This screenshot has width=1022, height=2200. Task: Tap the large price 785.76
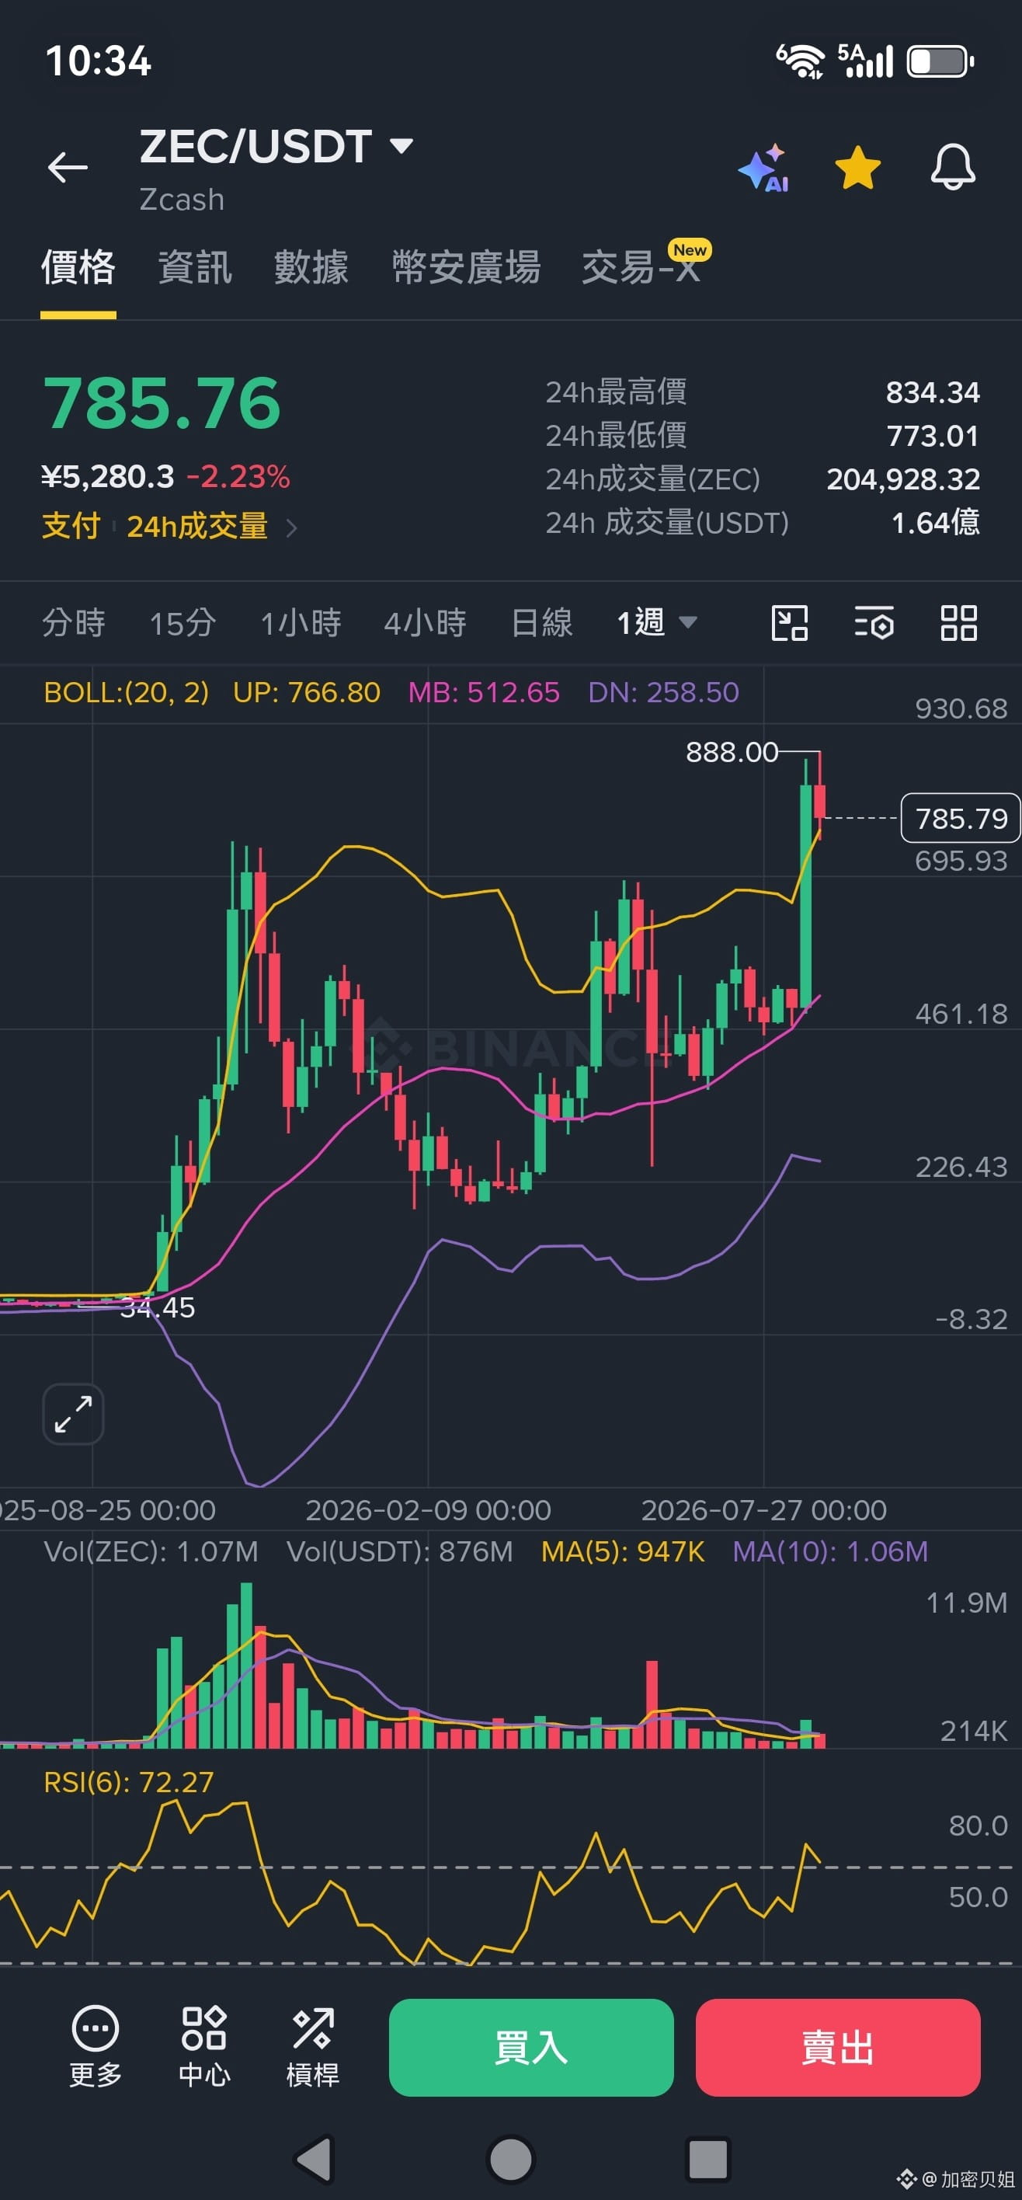(162, 403)
